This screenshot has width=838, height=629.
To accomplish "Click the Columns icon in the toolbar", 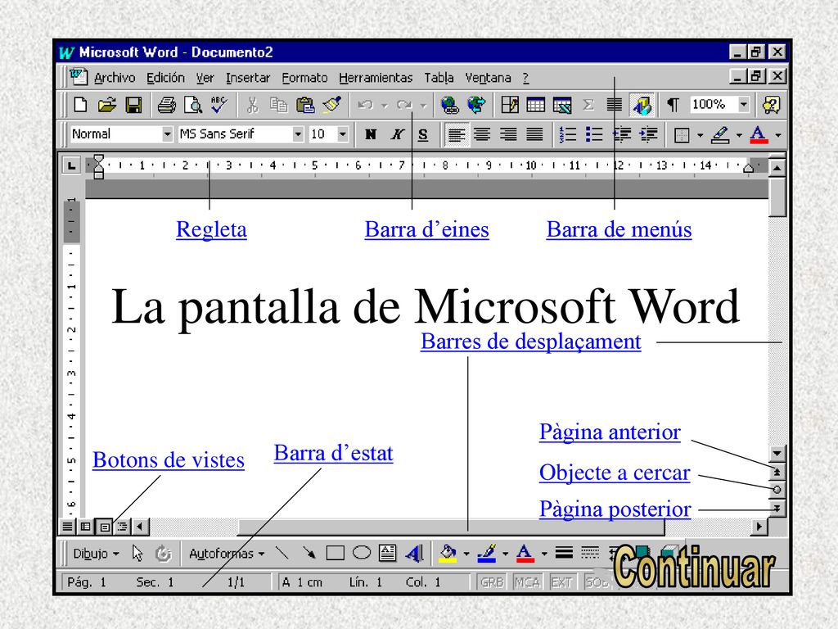I will pyautogui.click(x=615, y=105).
